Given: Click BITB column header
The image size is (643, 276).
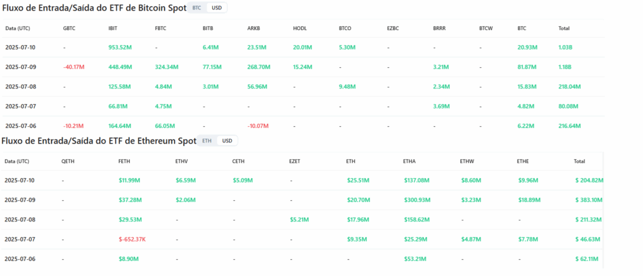Looking at the screenshot, I should pyautogui.click(x=208, y=29).
